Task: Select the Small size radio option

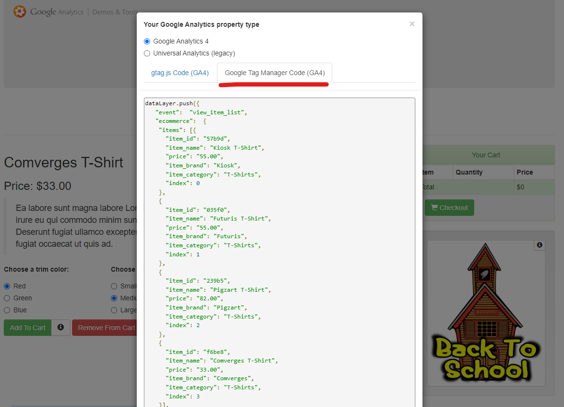Action: coord(114,286)
